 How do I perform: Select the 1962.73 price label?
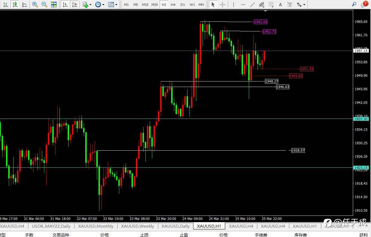269,32
